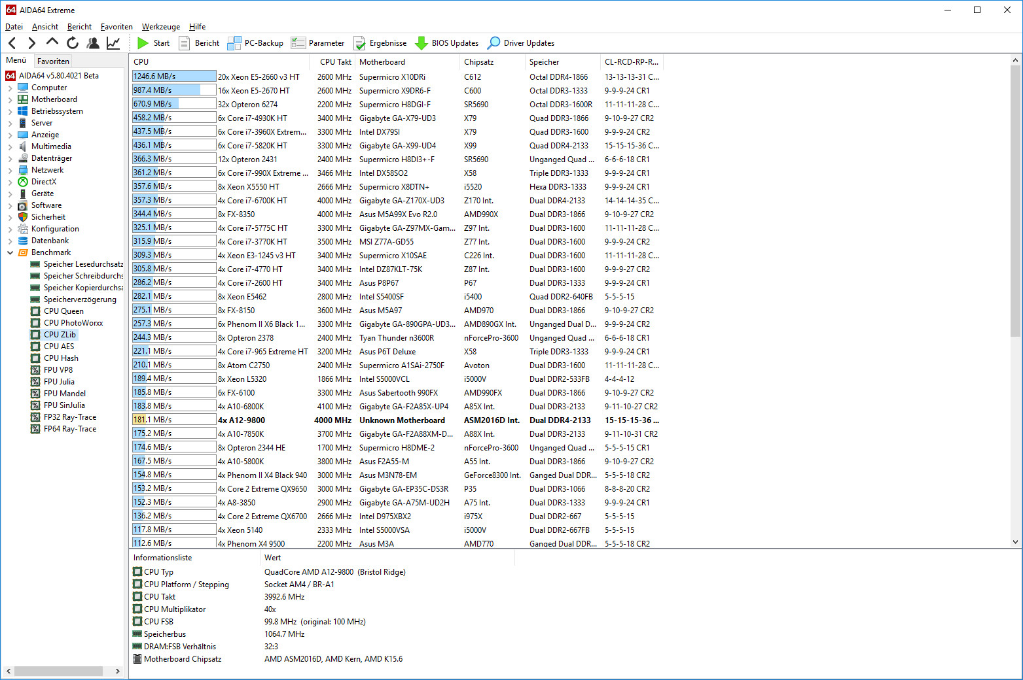Viewport: 1023px width, 680px height.
Task: Open the graph chart toolbar icon
Action: 113,43
